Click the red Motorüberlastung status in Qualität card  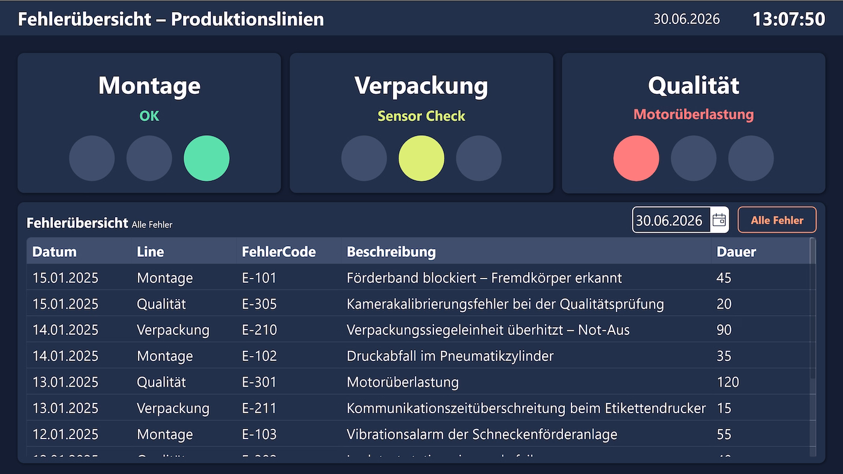[x=694, y=114]
